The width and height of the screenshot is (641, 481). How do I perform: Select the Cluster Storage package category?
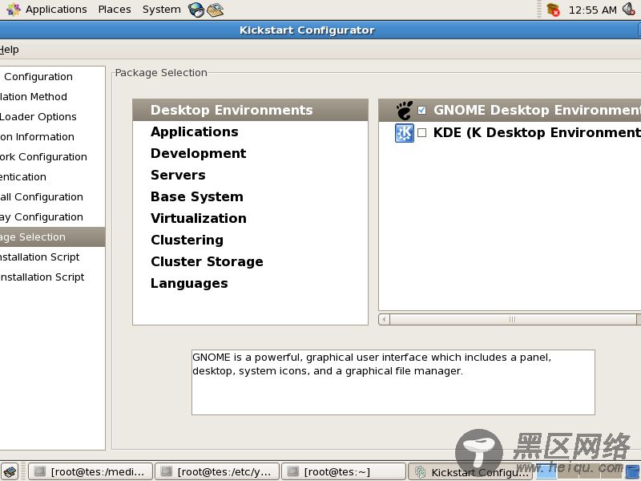250,262
